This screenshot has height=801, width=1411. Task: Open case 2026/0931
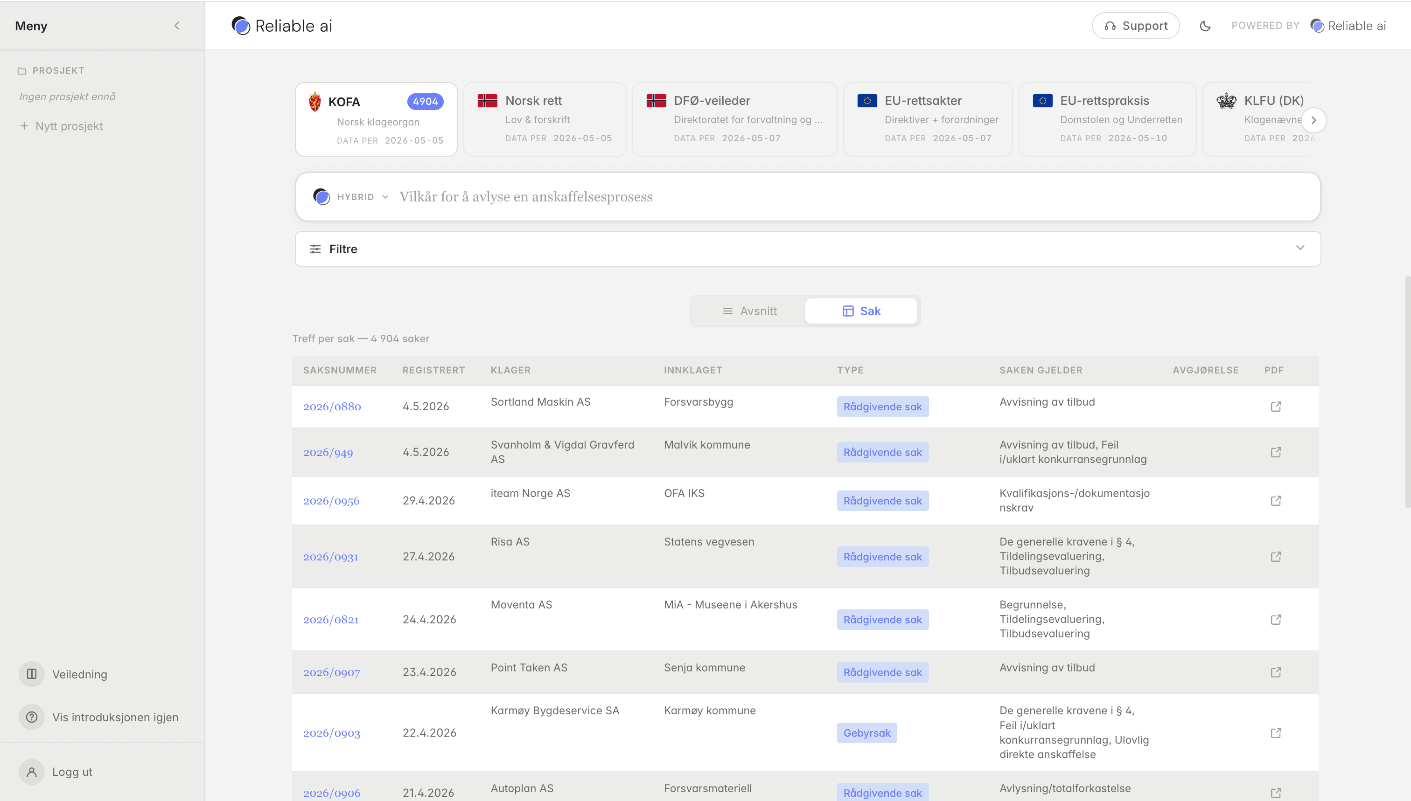click(330, 557)
